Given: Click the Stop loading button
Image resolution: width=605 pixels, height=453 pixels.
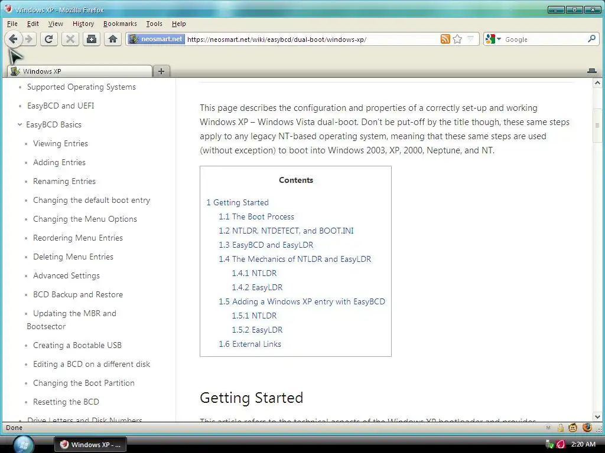Looking at the screenshot, I should (x=70, y=39).
